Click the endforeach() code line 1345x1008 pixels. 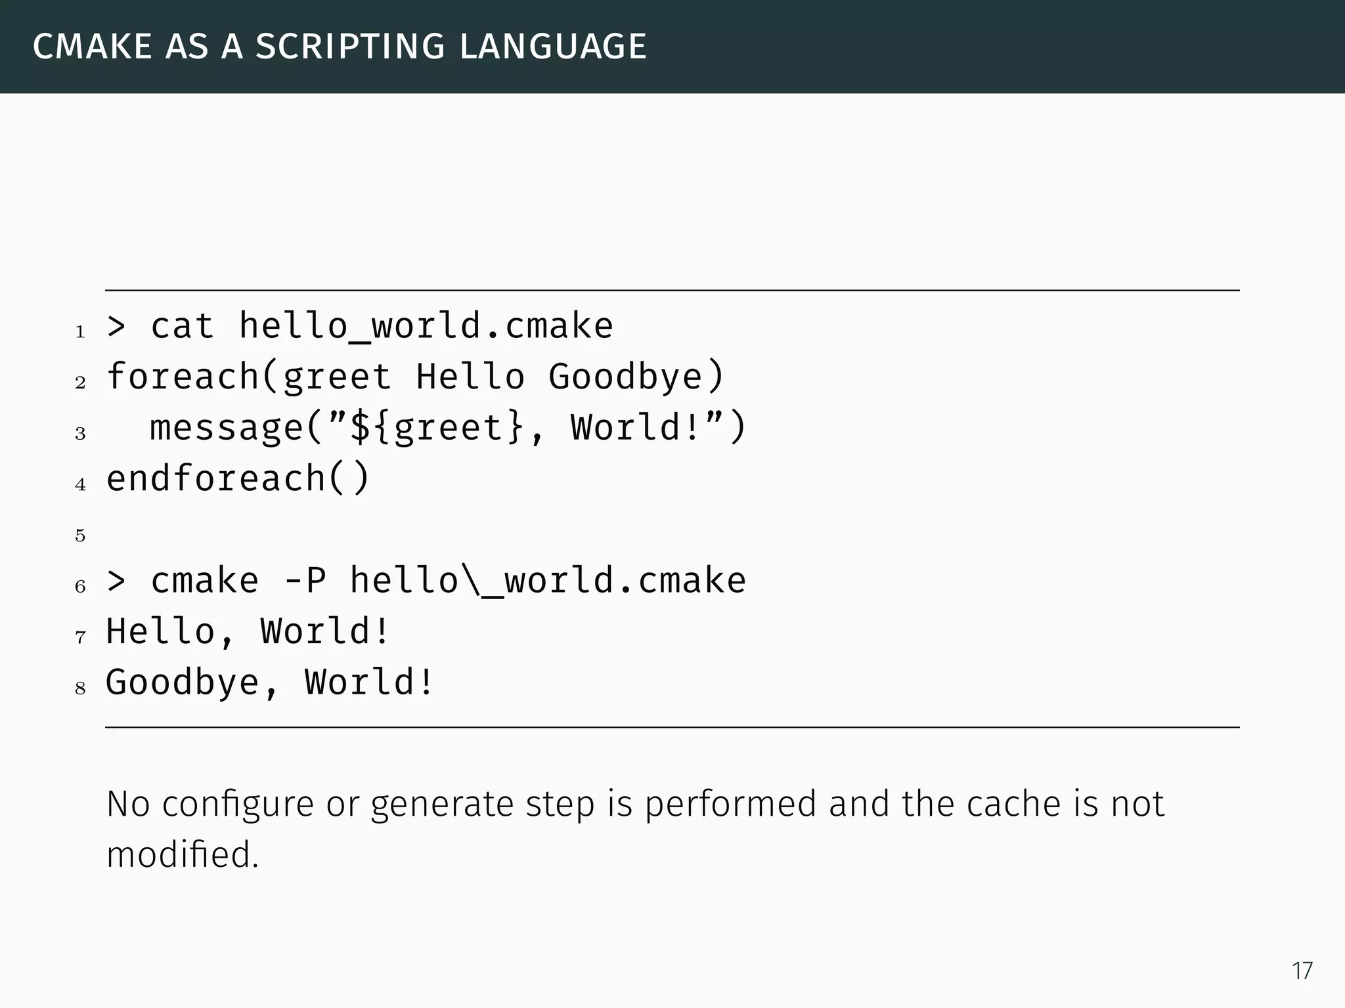[238, 478]
